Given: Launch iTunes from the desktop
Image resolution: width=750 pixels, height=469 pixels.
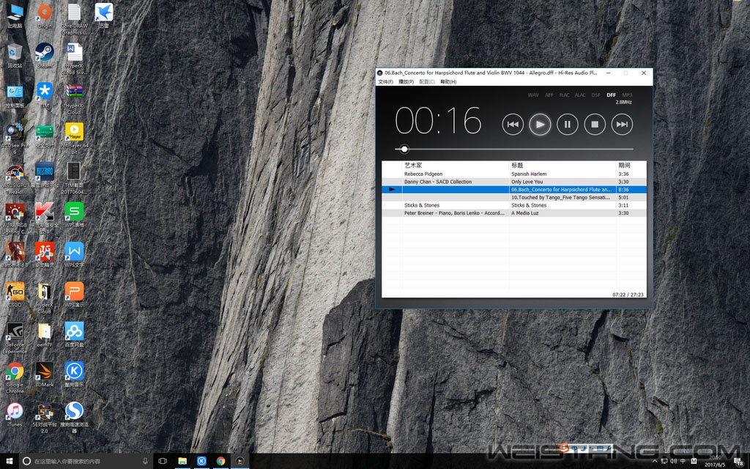Looking at the screenshot, I should click(15, 413).
